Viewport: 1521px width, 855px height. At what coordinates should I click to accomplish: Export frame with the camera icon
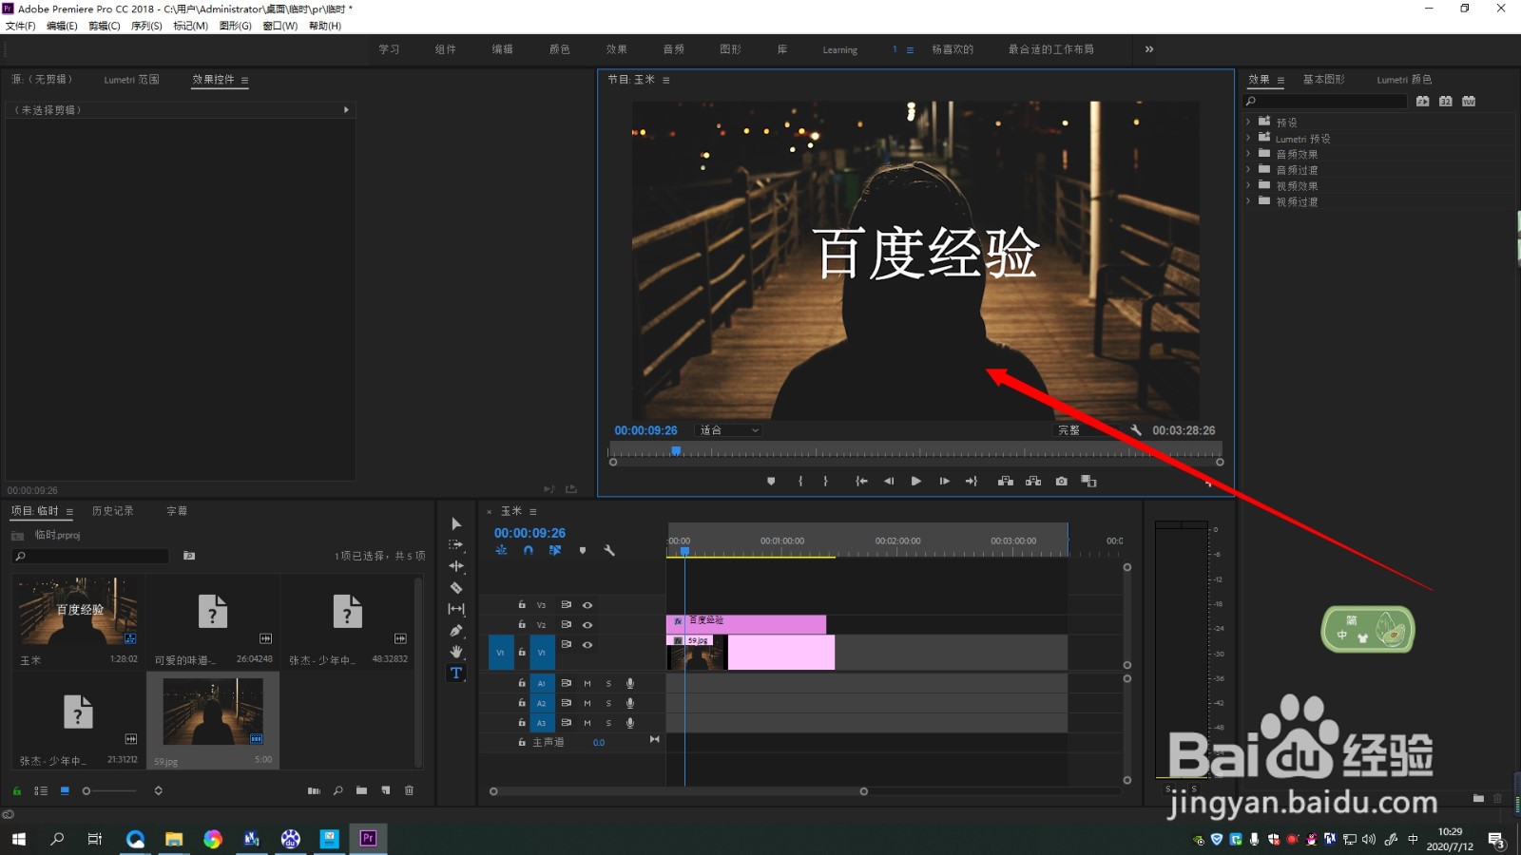tap(1062, 482)
